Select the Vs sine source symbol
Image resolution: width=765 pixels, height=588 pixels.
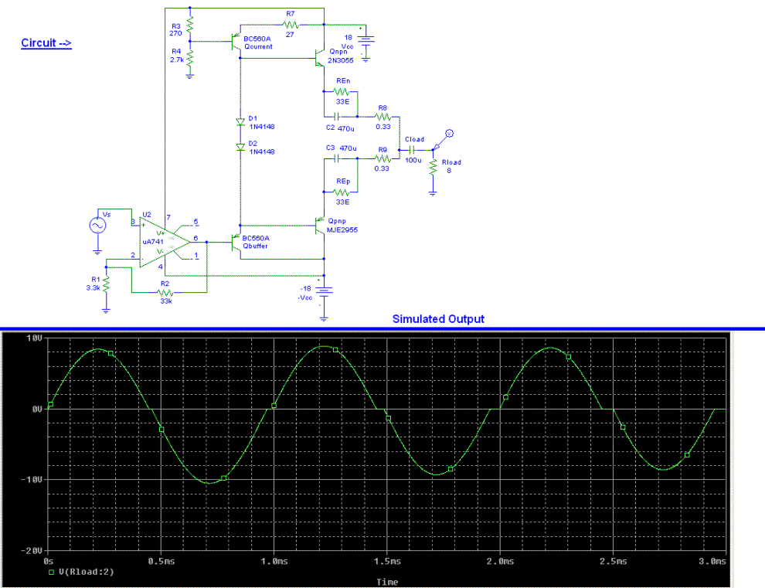click(x=97, y=226)
